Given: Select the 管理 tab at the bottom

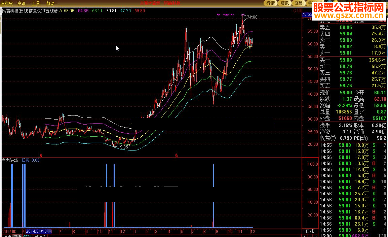Looking at the screenshot, I should coord(28,236).
